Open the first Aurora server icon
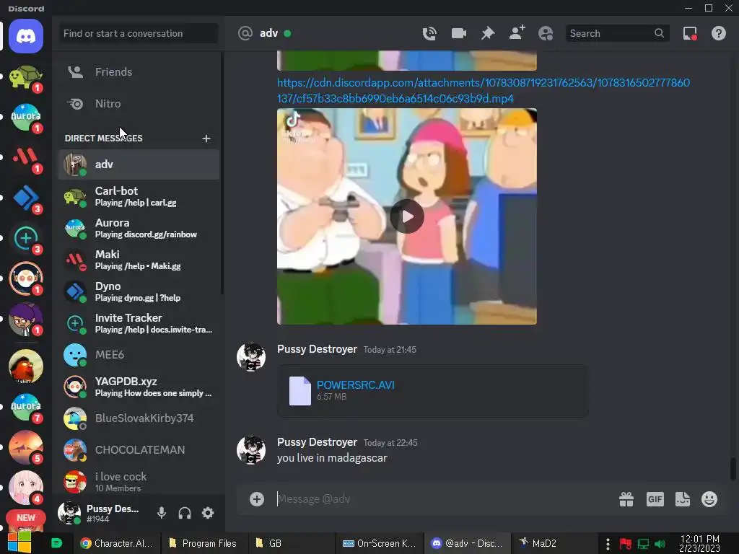The image size is (739, 554). click(x=26, y=118)
